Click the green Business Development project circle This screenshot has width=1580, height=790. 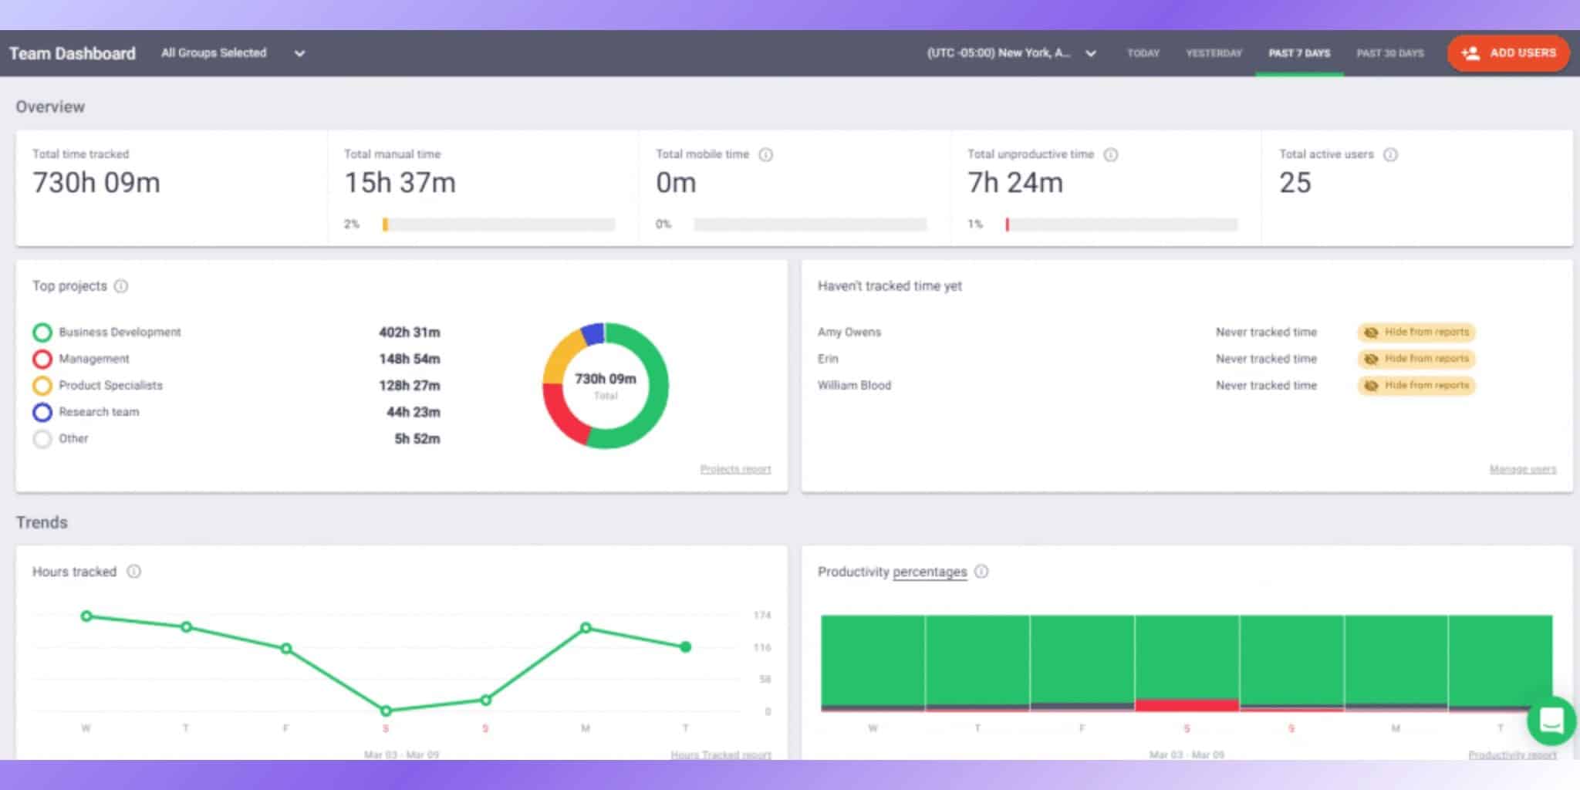[x=42, y=333]
